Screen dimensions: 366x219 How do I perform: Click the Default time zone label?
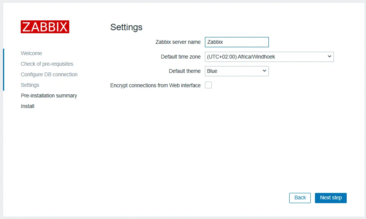(x=181, y=57)
